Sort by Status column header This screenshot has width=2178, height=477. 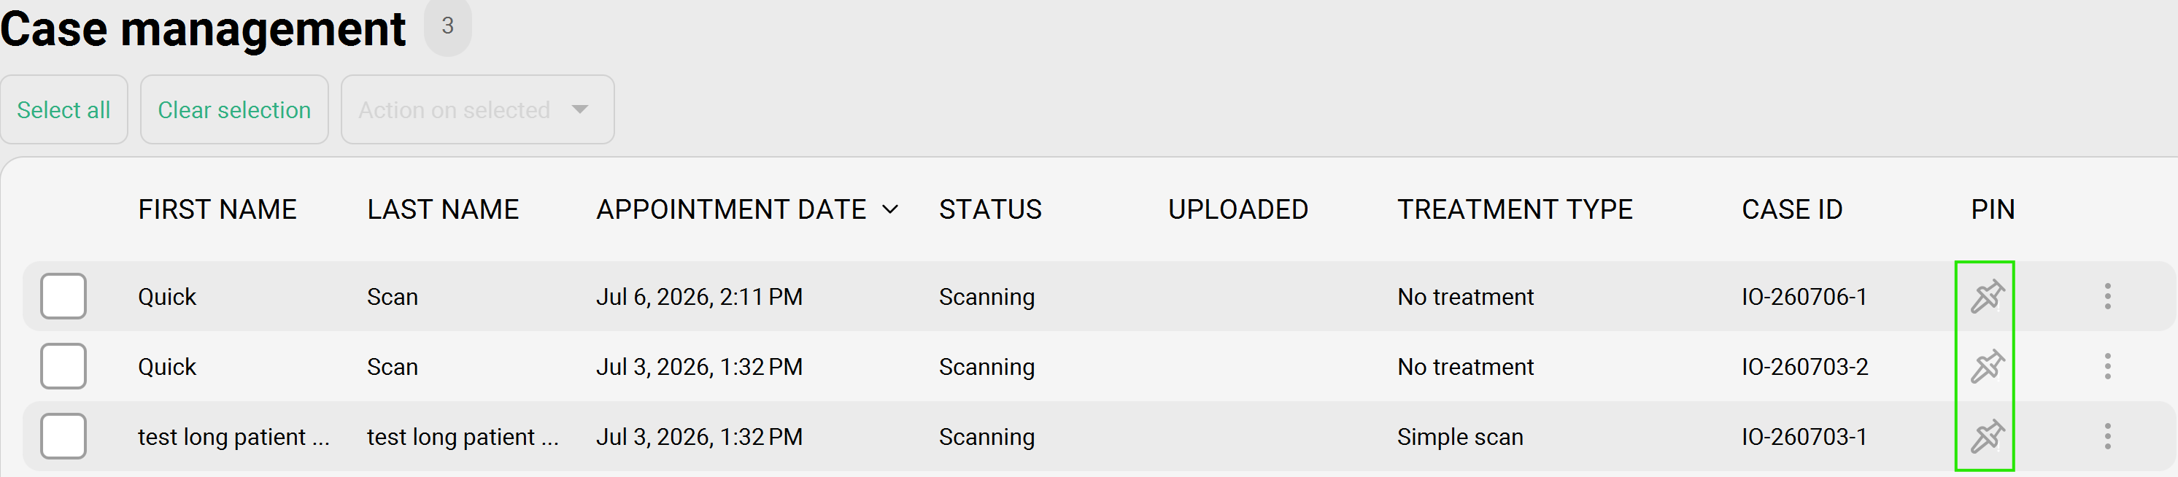990,209
